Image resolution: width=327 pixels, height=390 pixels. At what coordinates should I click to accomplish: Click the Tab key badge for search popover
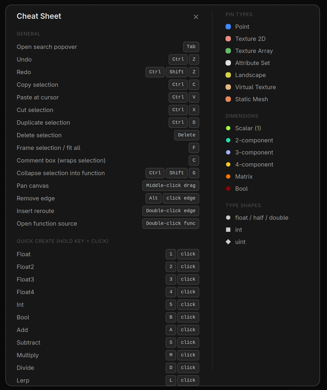point(191,47)
